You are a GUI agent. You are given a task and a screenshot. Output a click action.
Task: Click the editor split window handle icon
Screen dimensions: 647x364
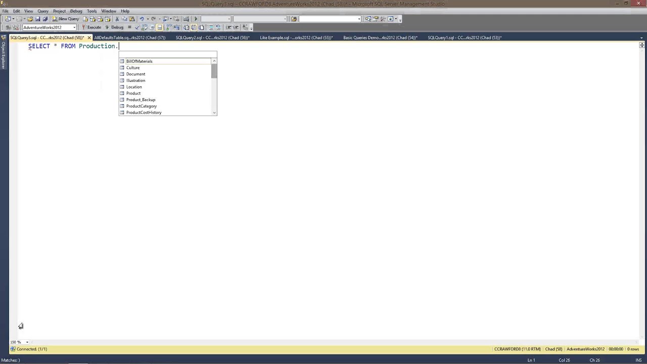[x=642, y=45]
